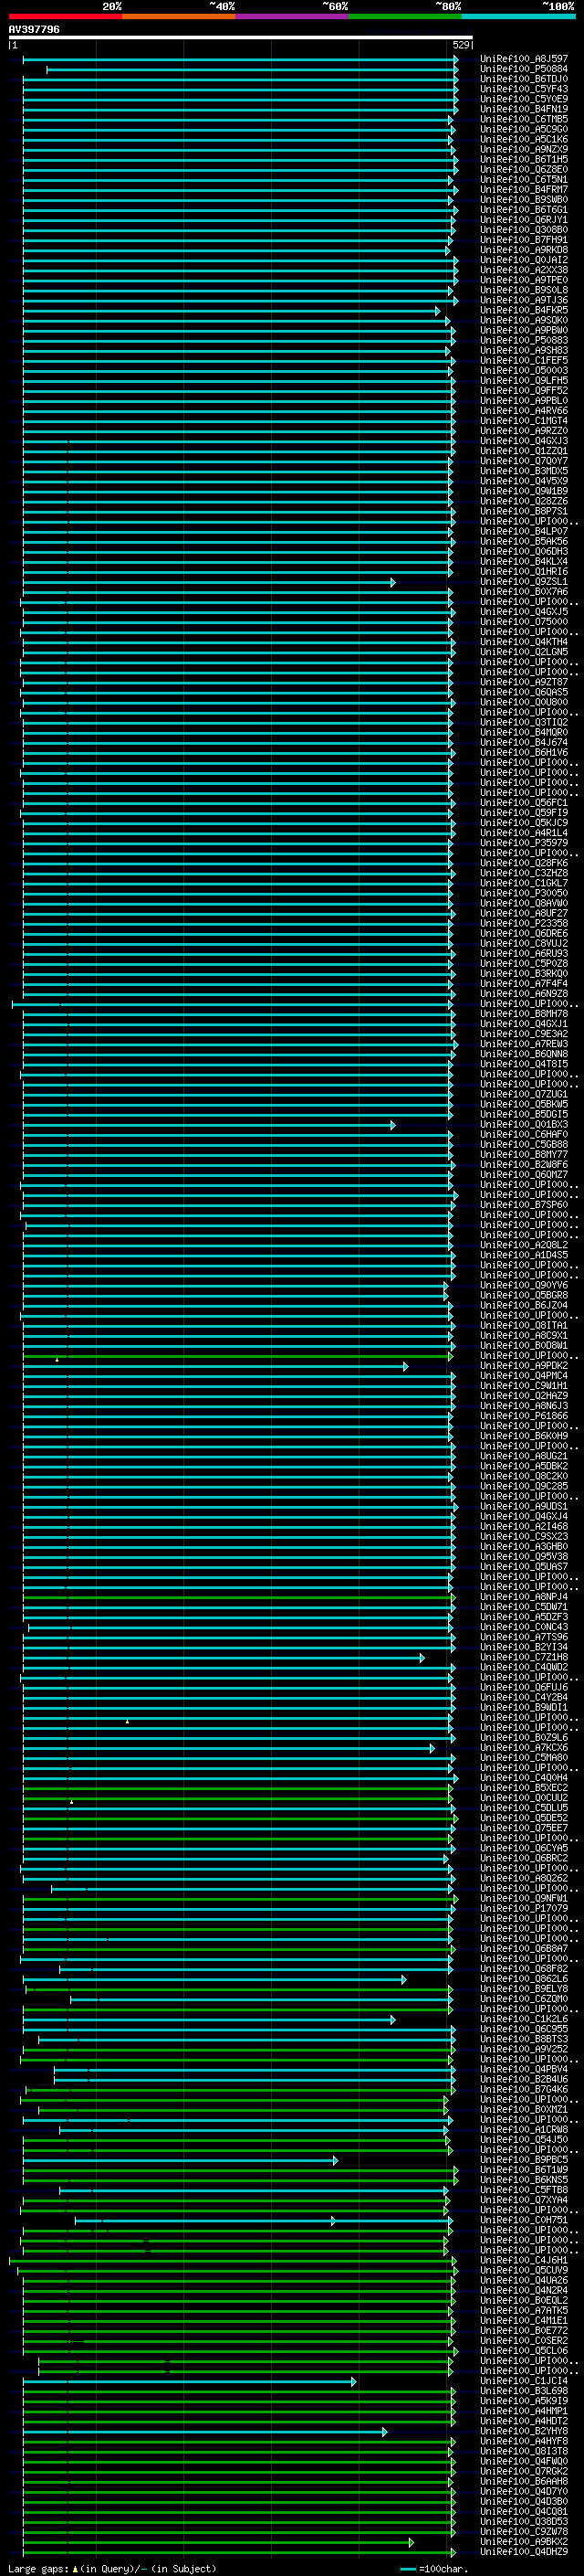Click the red ~20% identity legend bar

click(x=65, y=16)
